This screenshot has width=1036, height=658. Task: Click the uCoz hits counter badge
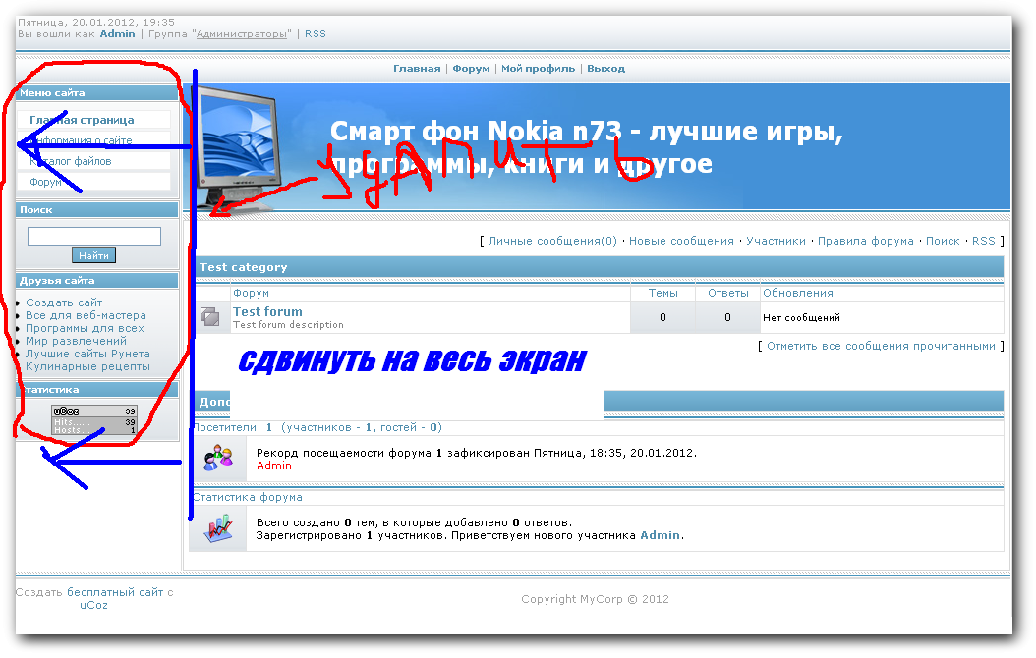[x=94, y=420]
